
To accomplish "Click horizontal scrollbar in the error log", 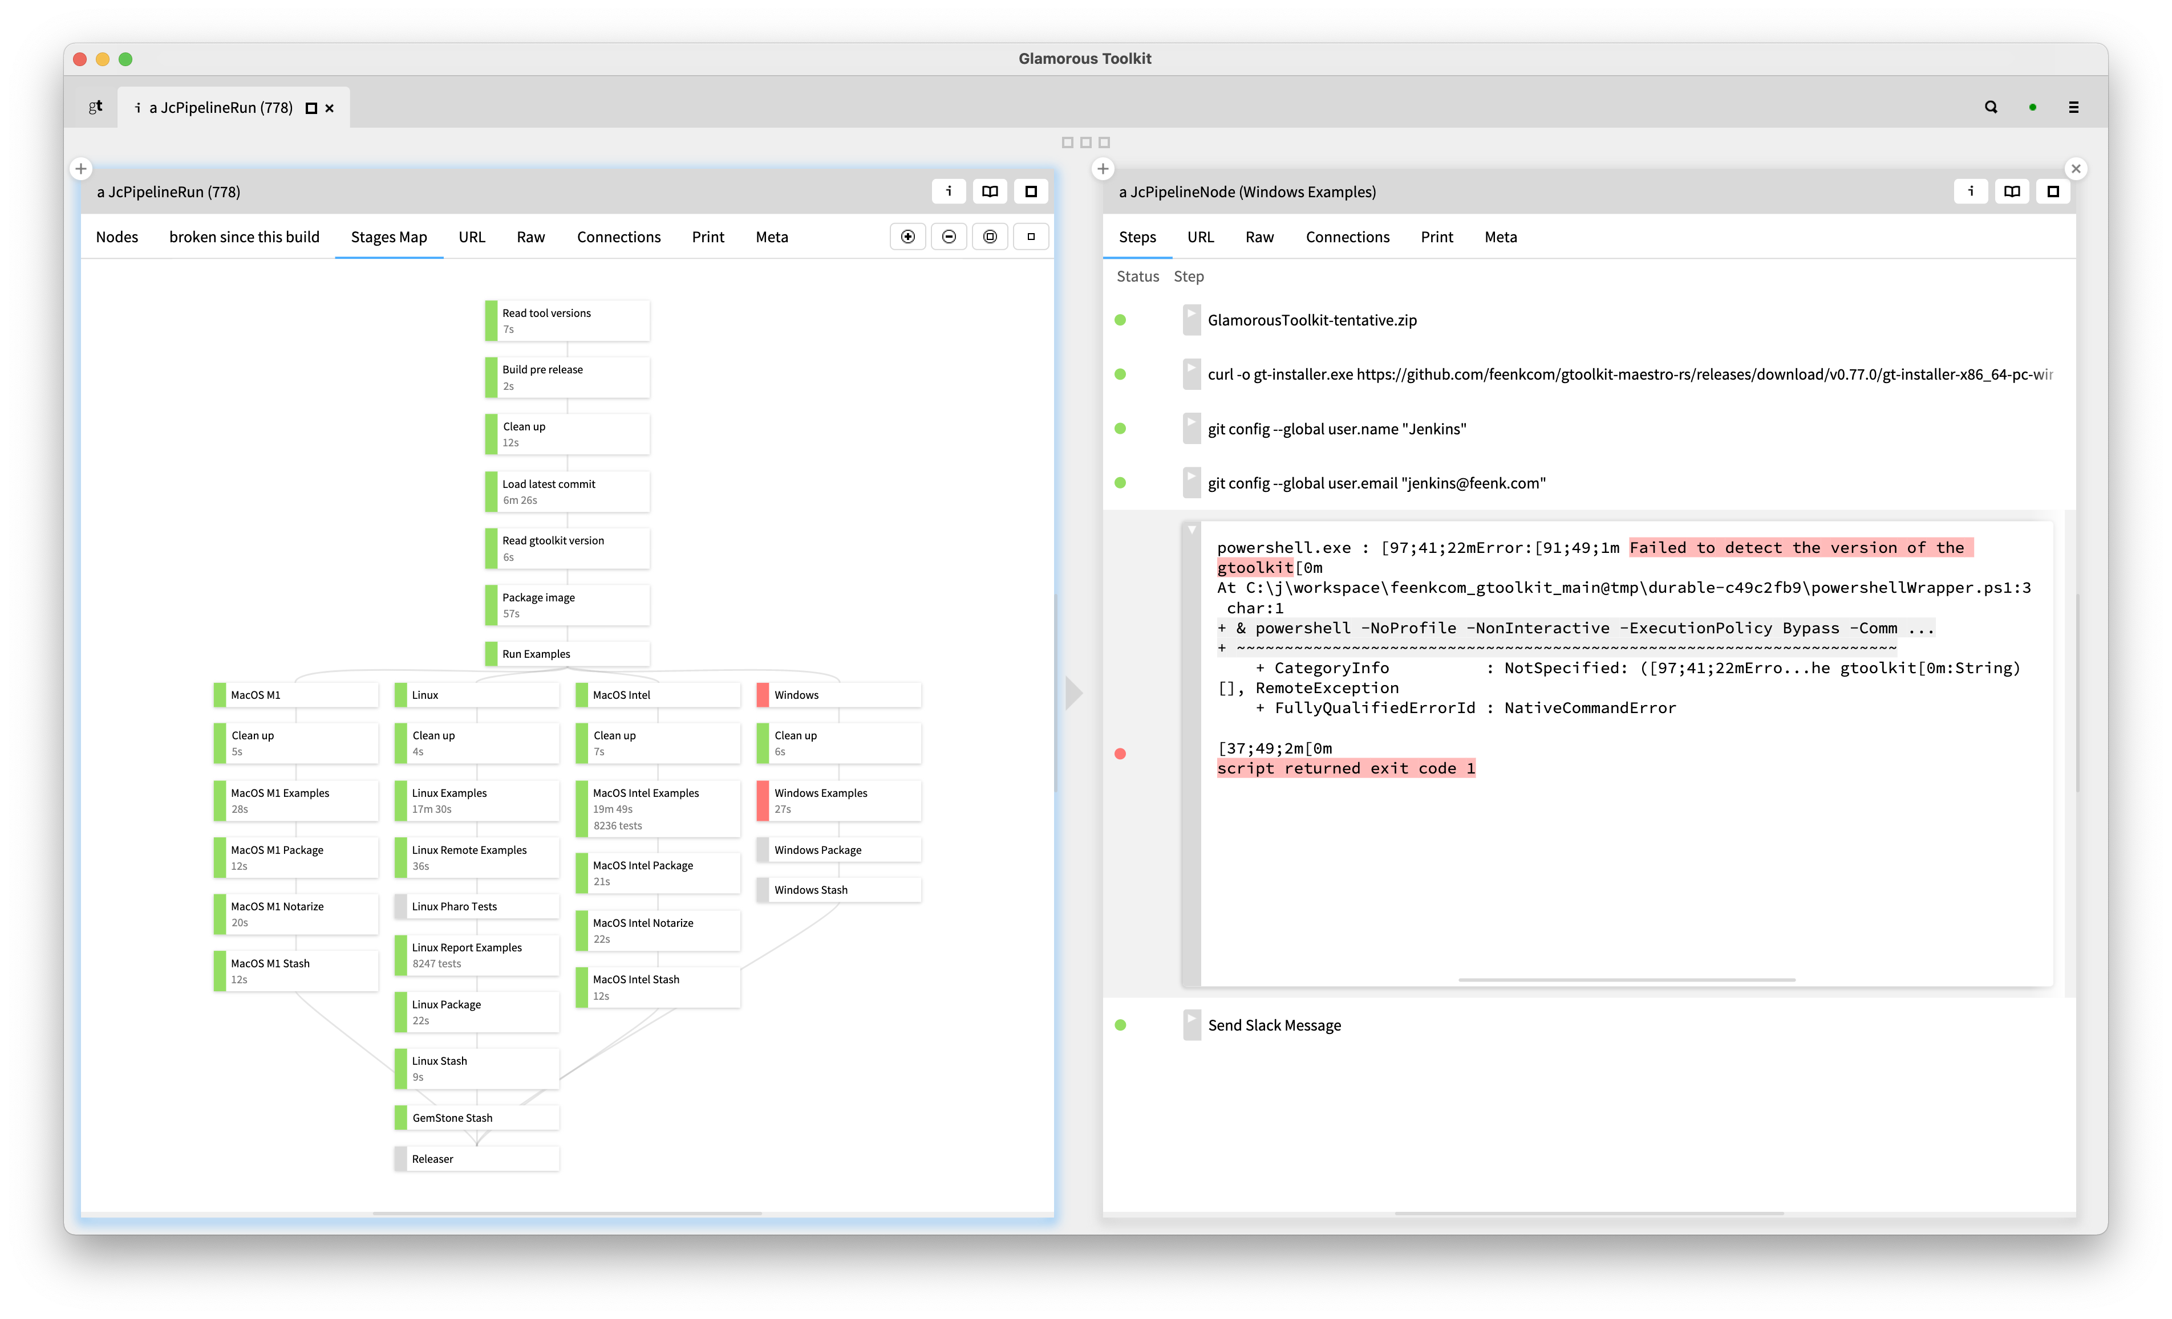I will [x=1626, y=980].
